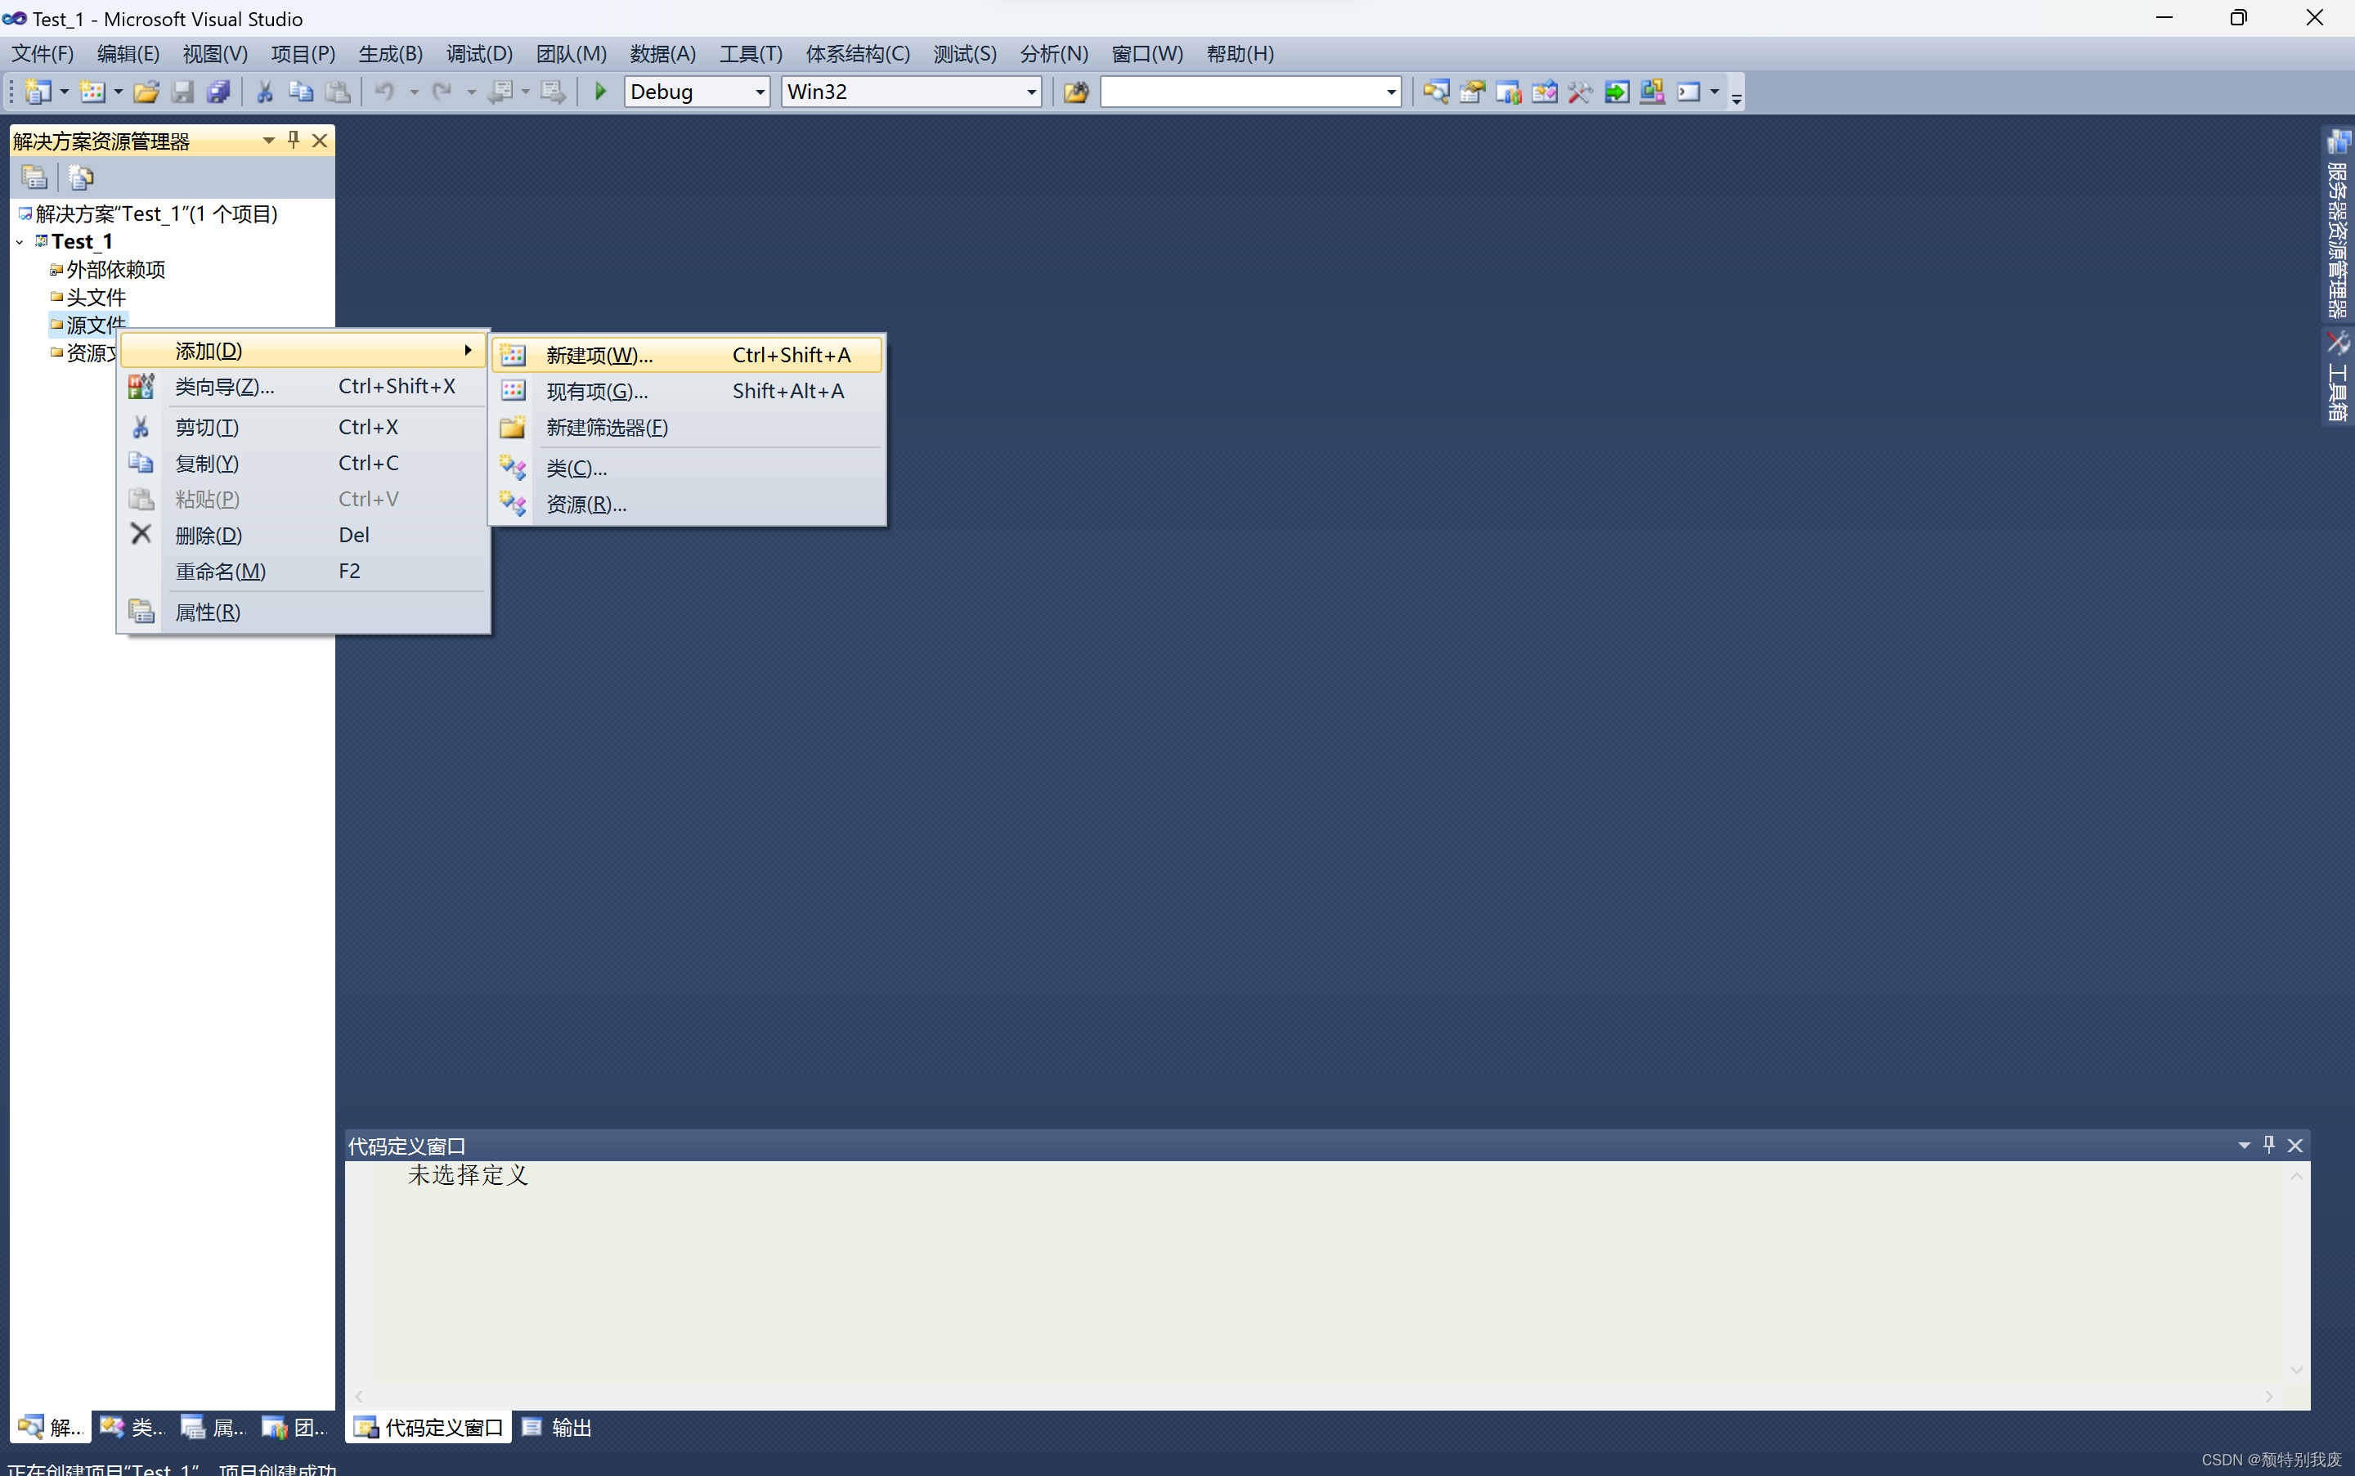The width and height of the screenshot is (2355, 1476).
Task: Click Find in Files binoculars icon
Action: click(1075, 92)
